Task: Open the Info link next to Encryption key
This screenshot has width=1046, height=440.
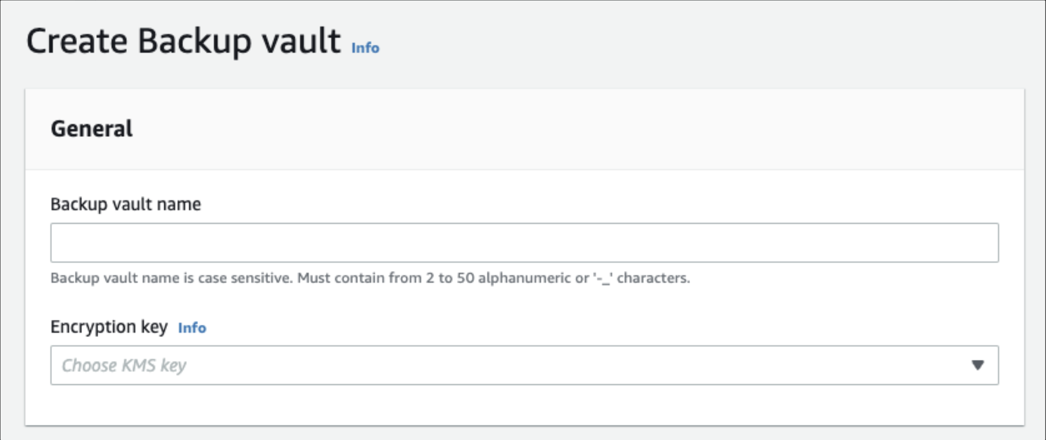Action: [192, 328]
